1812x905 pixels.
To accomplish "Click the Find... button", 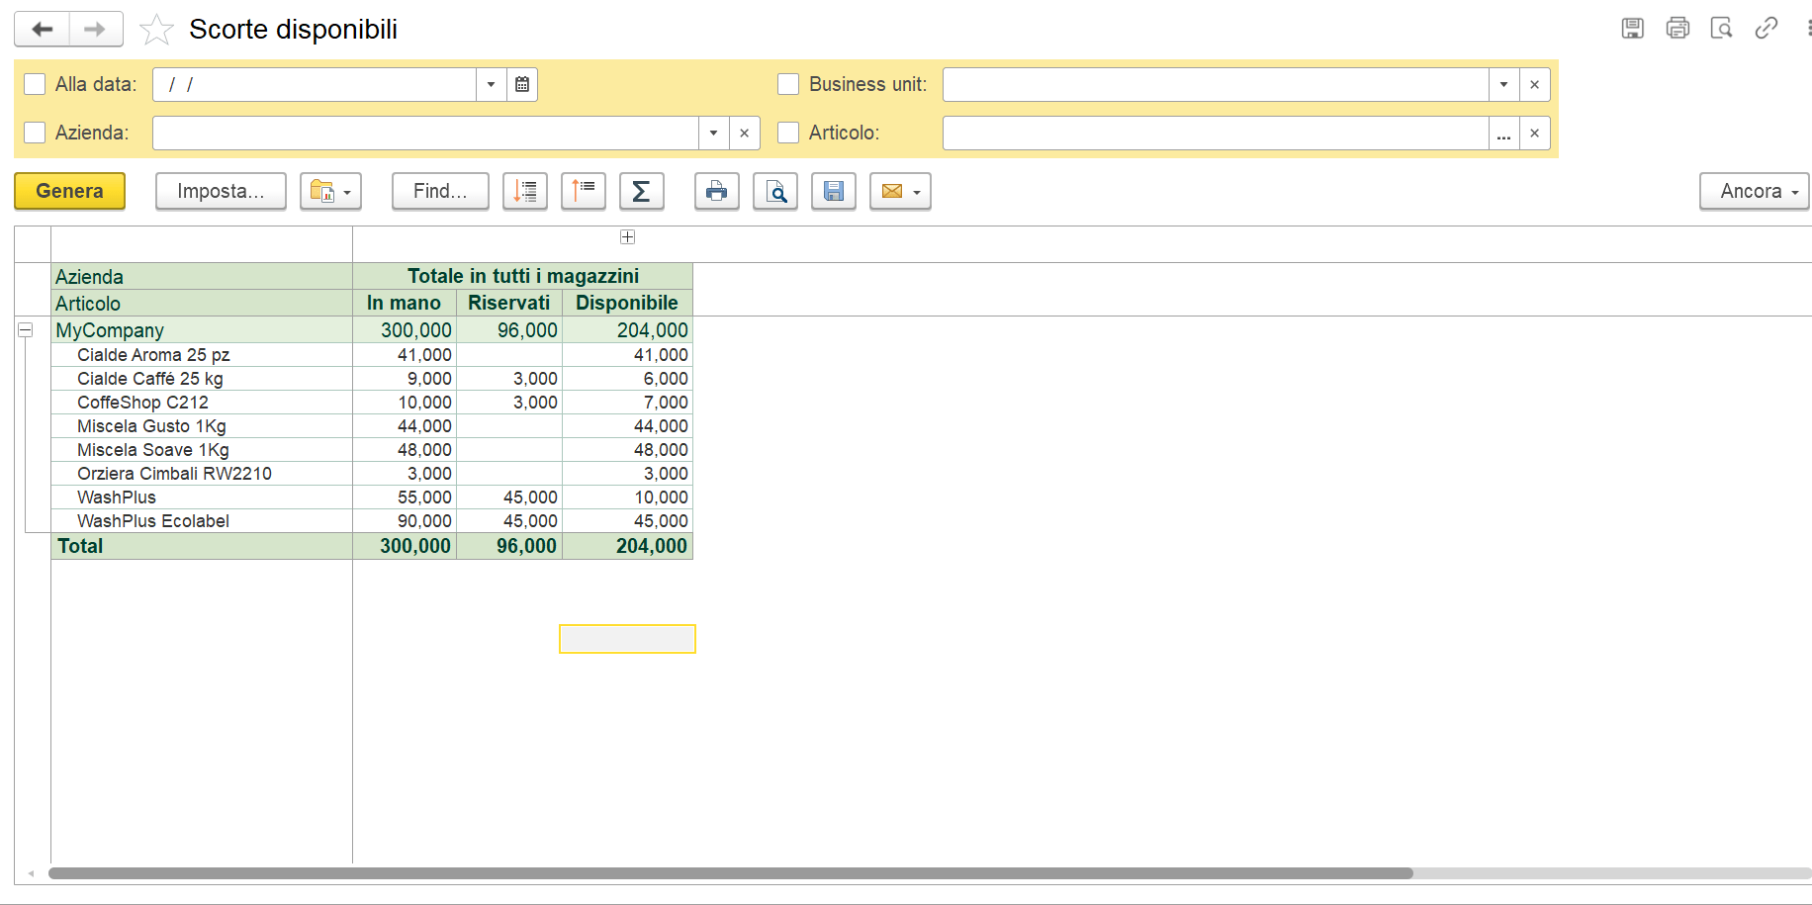I will tap(440, 191).
